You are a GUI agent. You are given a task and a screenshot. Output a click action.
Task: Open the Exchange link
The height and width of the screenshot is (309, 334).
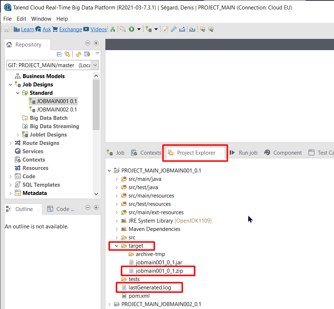point(71,29)
